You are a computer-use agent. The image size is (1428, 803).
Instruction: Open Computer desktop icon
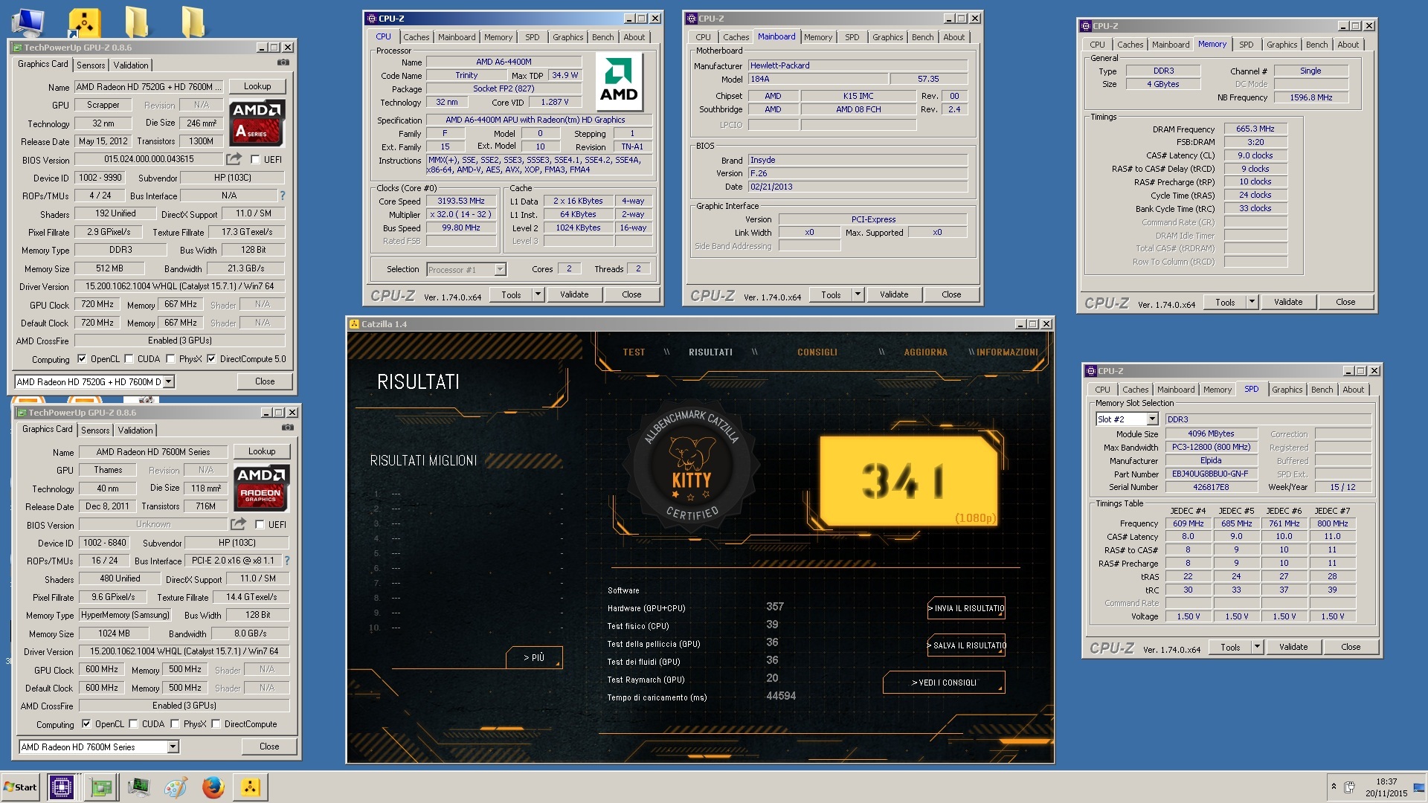click(28, 22)
